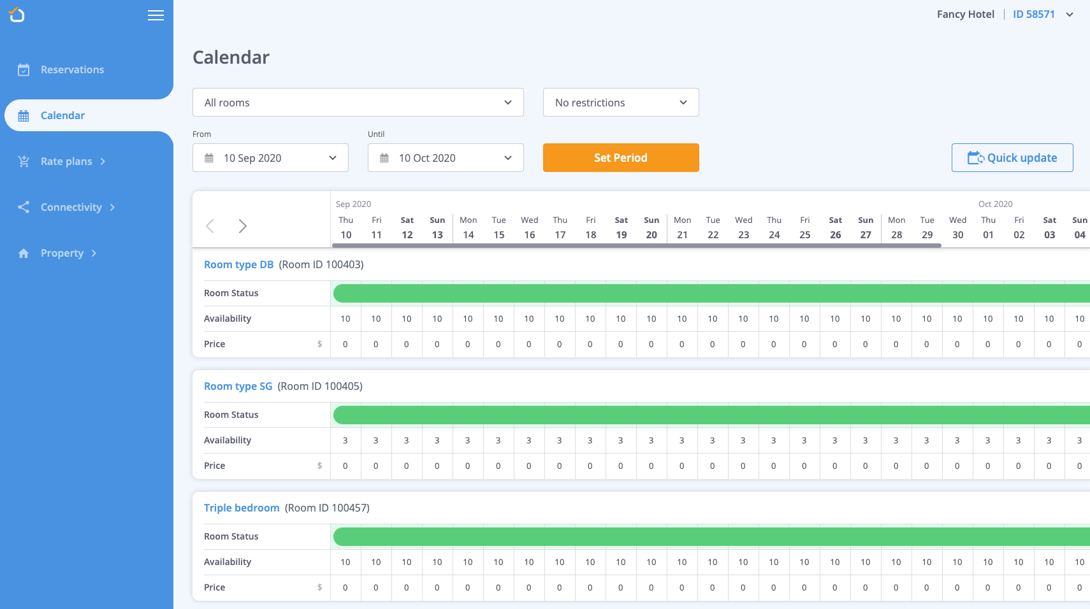Image resolution: width=1090 pixels, height=609 pixels.
Task: Collapse the sidebar with the hamburger menu
Action: [156, 15]
